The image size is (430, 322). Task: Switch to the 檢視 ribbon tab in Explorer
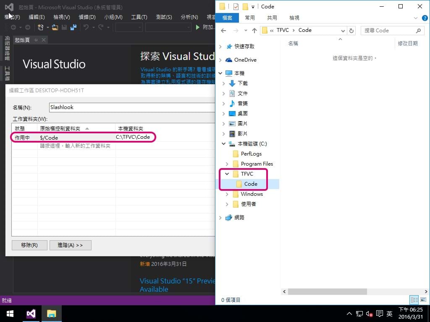click(294, 18)
